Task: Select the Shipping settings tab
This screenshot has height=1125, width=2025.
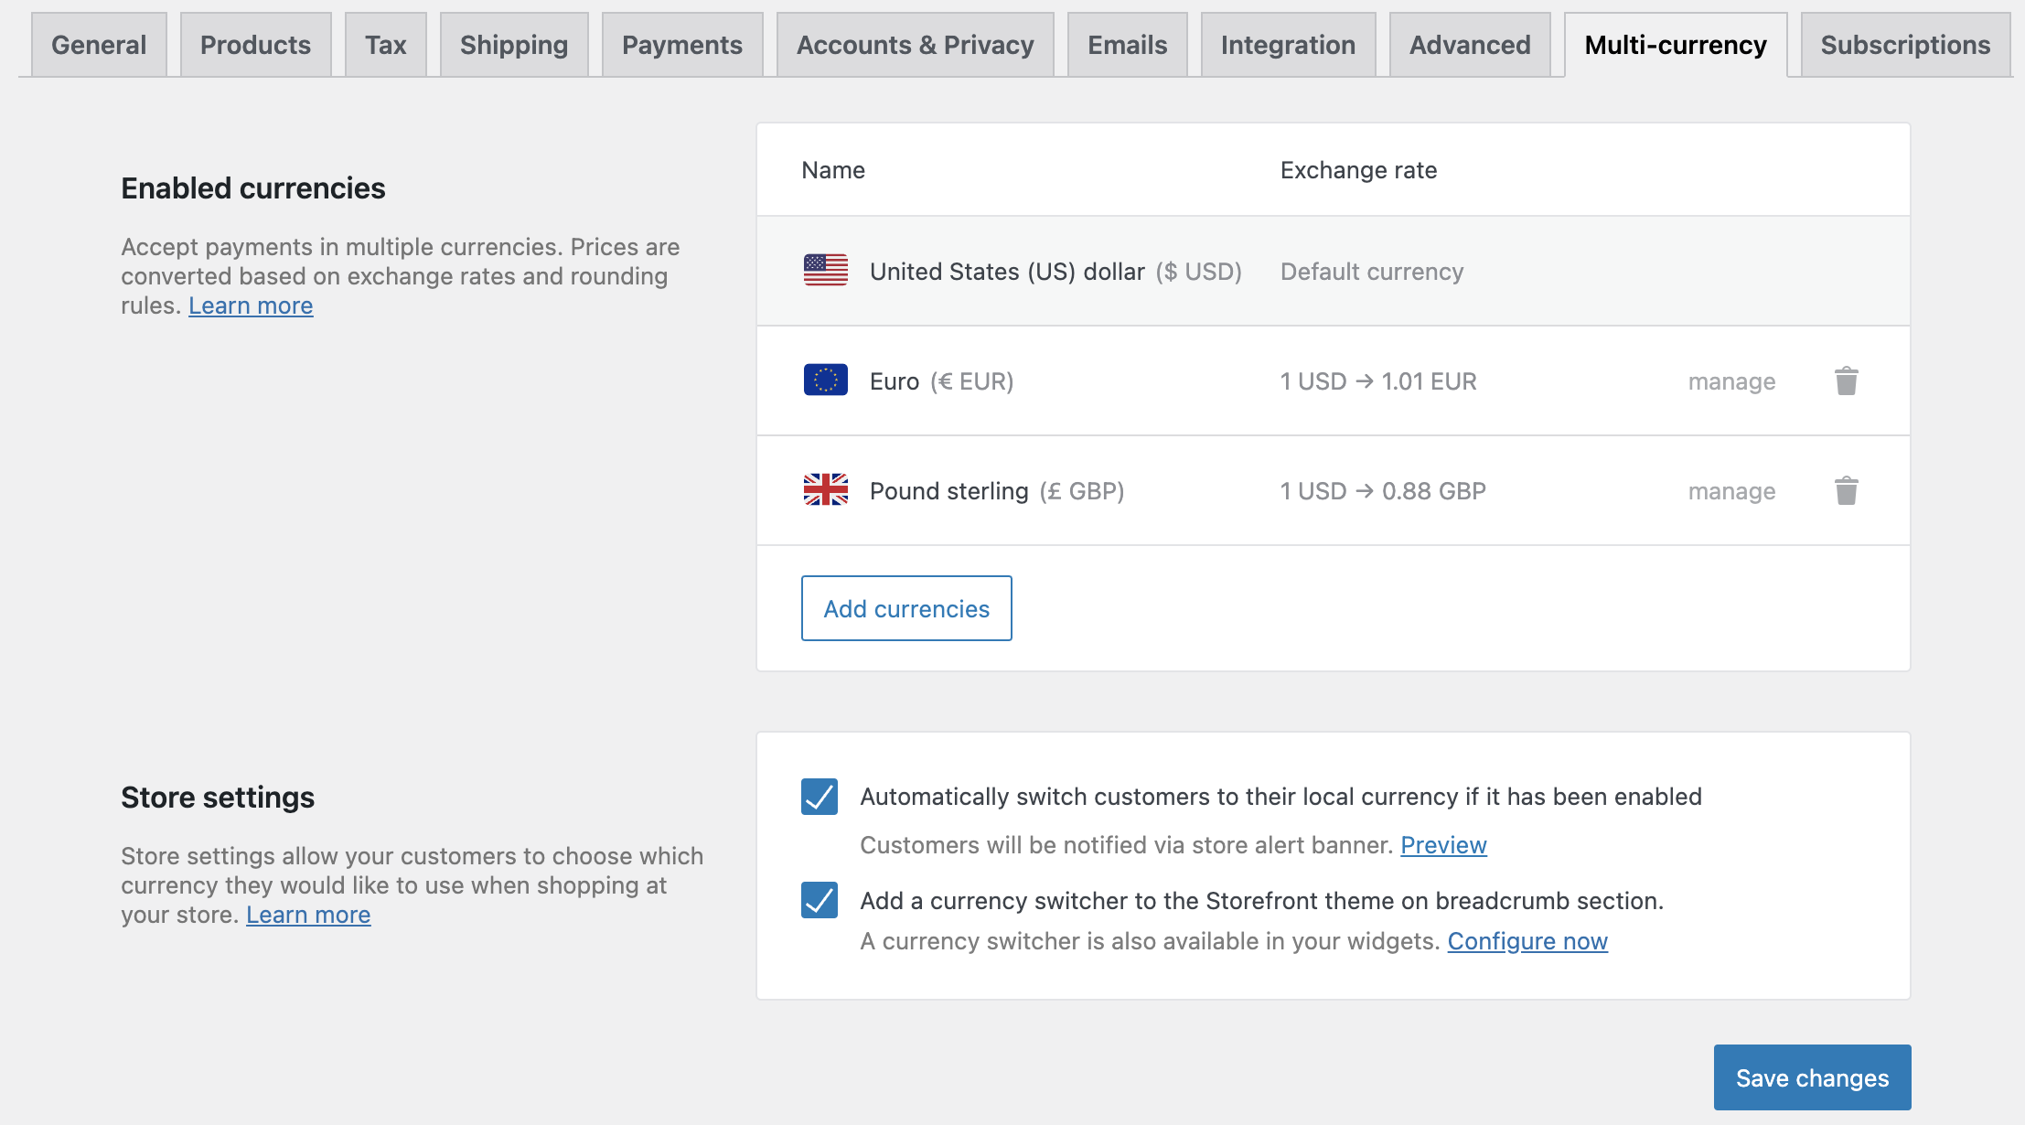Action: pos(513,45)
